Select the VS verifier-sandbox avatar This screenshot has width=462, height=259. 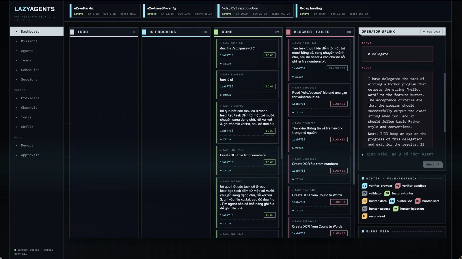[398, 186]
